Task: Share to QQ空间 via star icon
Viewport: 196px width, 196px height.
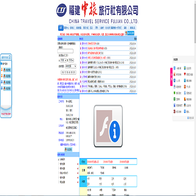Action: [x=185, y=68]
